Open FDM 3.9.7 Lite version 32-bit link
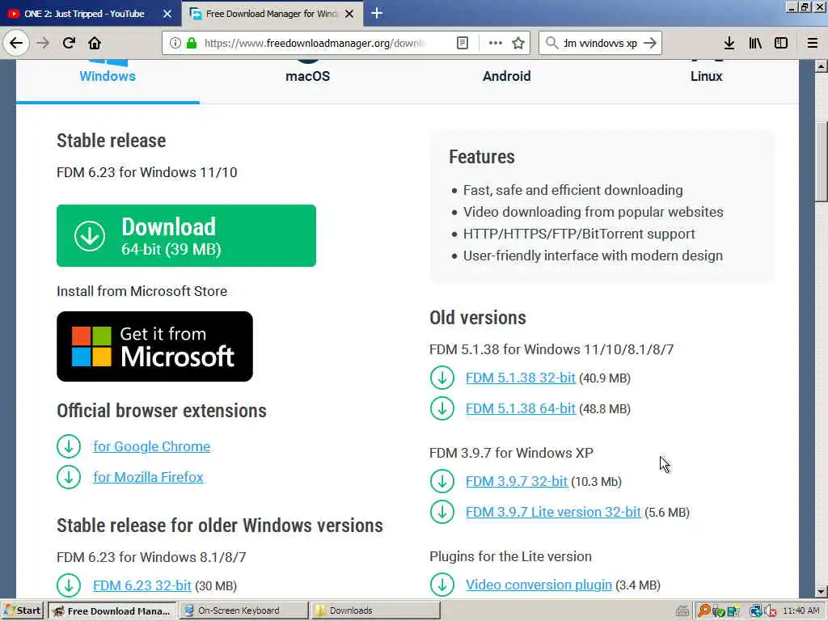This screenshot has height=621, width=828. coord(553,512)
